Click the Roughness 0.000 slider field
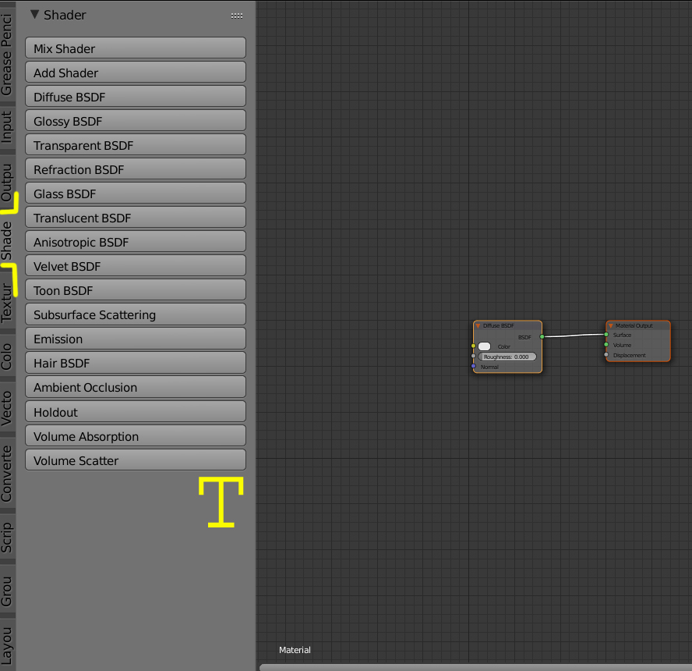The height and width of the screenshot is (671, 692). click(507, 357)
